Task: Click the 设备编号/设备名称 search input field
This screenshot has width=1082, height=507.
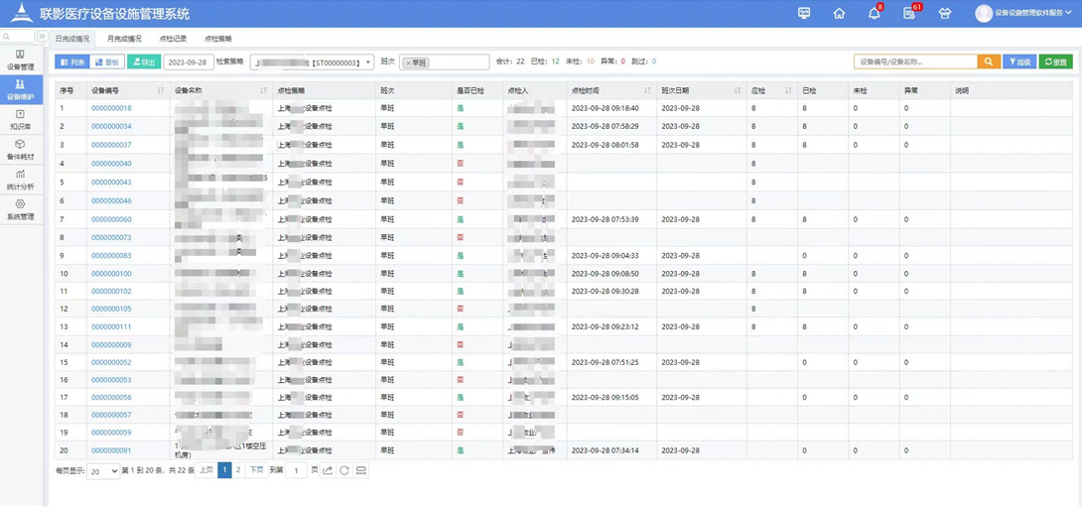Action: [915, 62]
